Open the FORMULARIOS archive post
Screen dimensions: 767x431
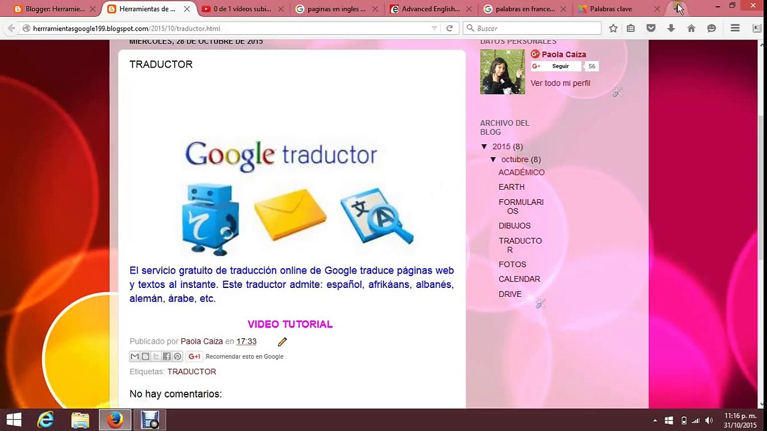[521, 207]
